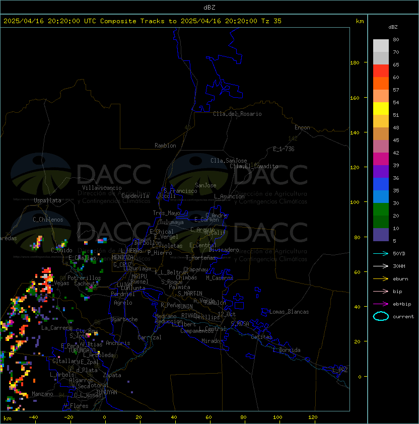
Task: Click the 'RIVADAVIA' place label
Action: (x=190, y=316)
